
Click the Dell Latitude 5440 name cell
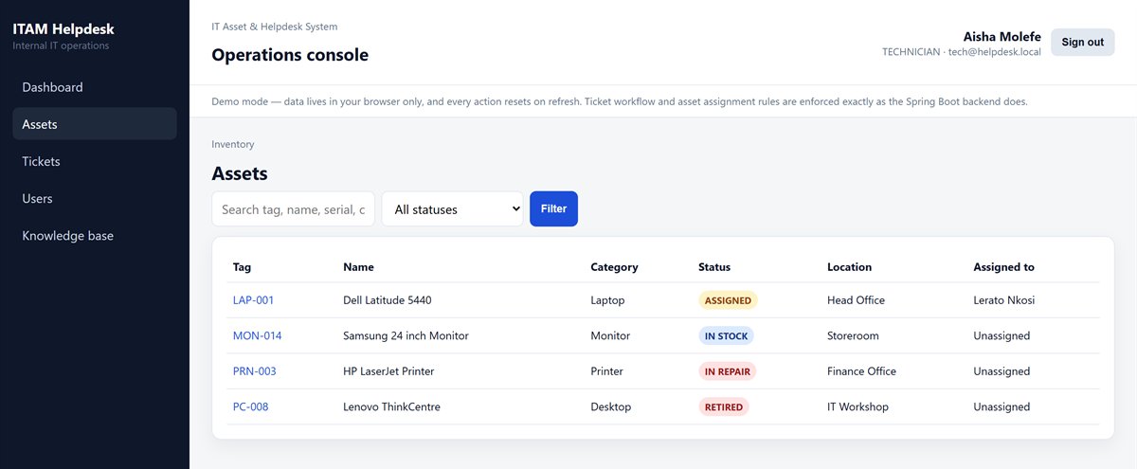point(387,300)
